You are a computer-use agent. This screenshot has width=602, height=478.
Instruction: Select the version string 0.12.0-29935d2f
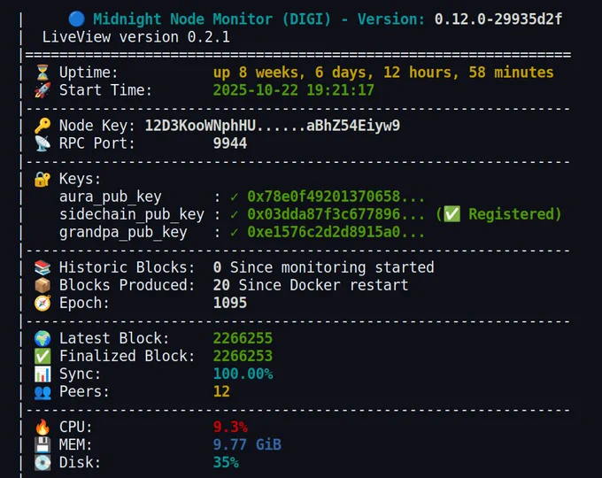498,19
